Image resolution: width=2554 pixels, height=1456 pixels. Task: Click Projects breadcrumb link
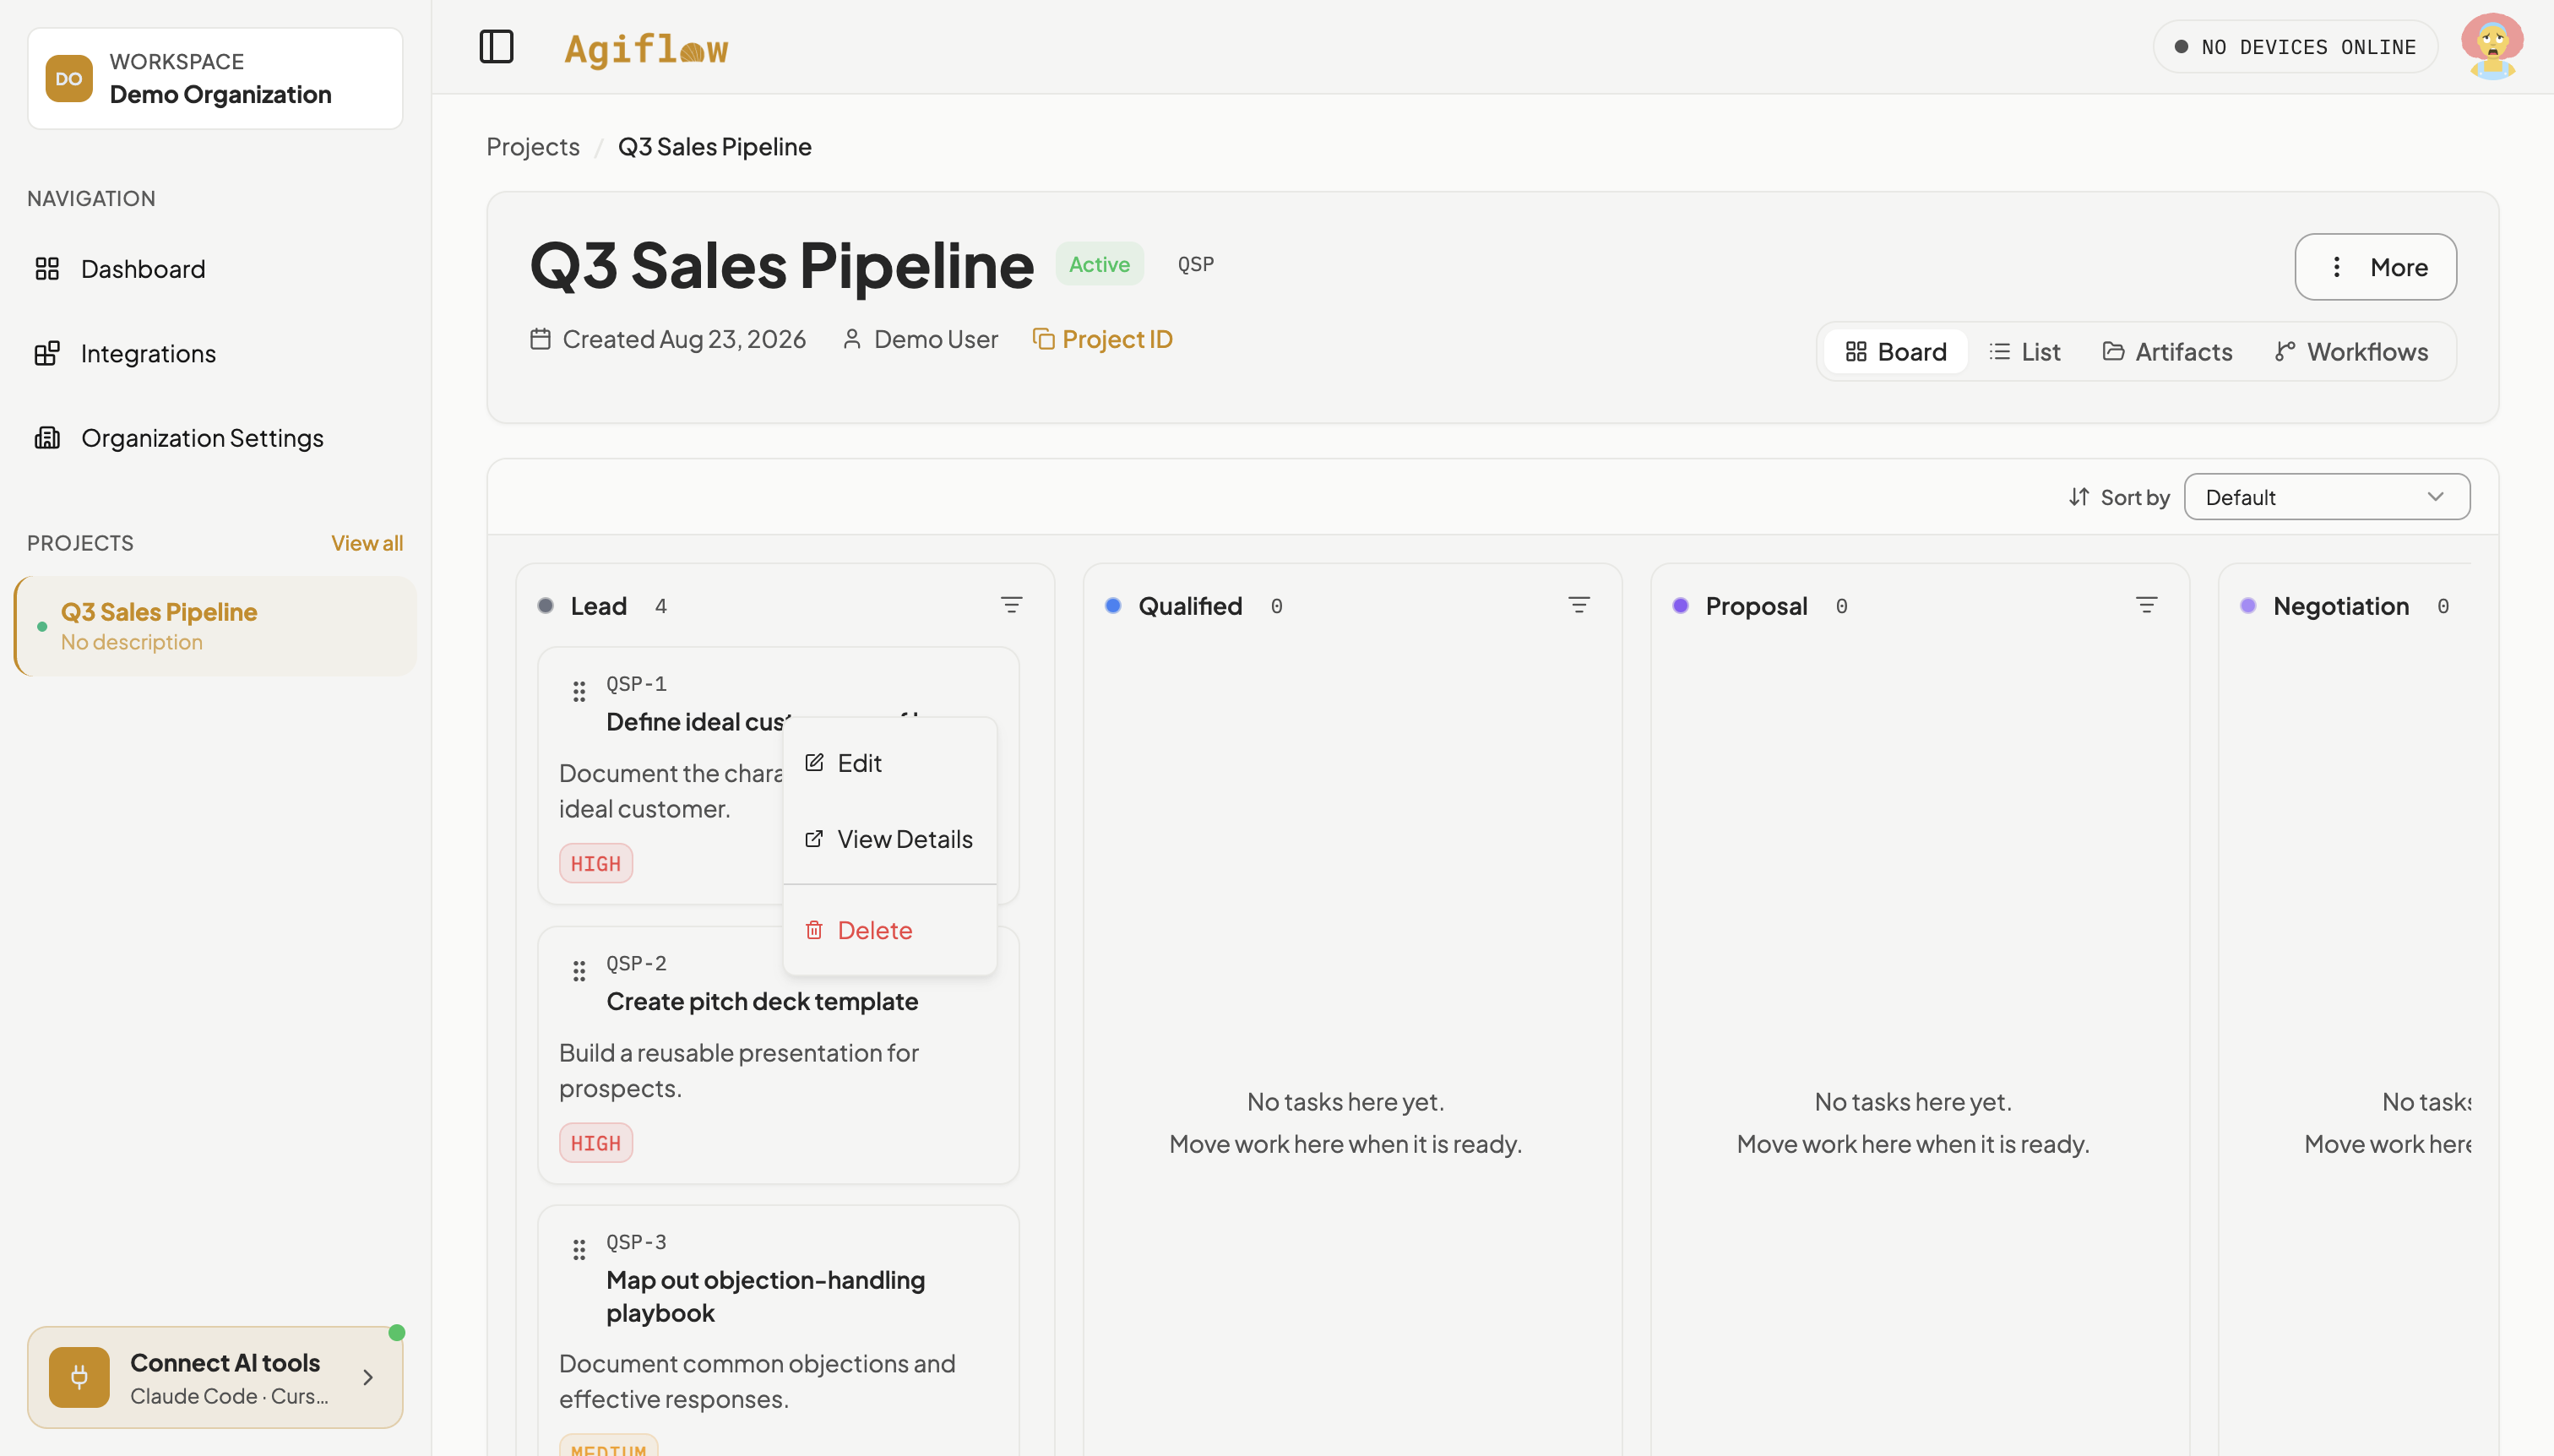click(x=533, y=147)
